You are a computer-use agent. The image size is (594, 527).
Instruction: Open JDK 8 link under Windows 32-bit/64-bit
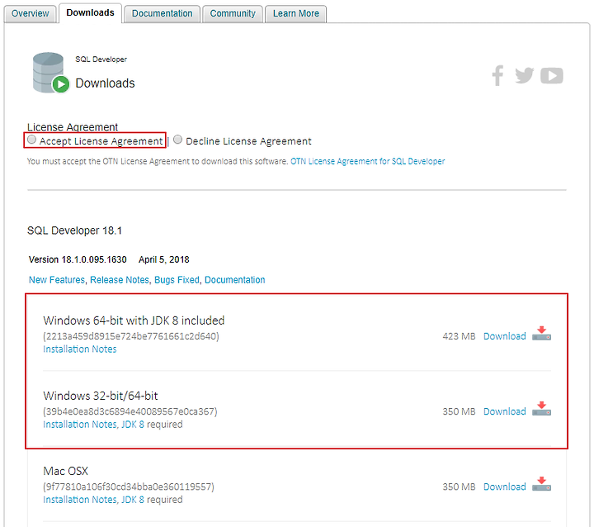(133, 425)
